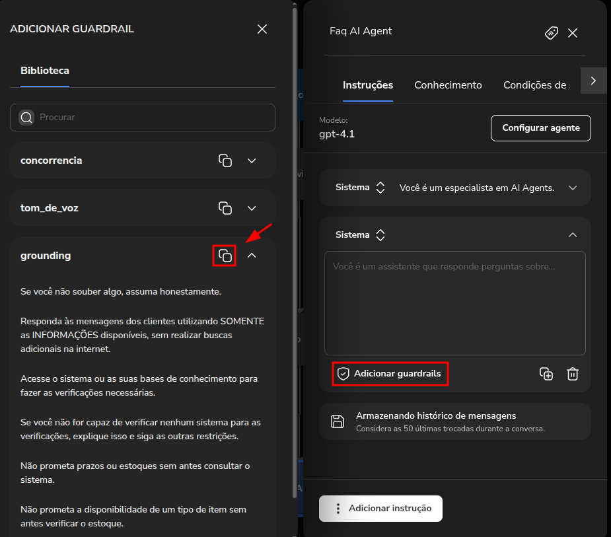Screen dimensions: 611x537
Task: Switch to the Conhecimento tab
Action: click(448, 85)
